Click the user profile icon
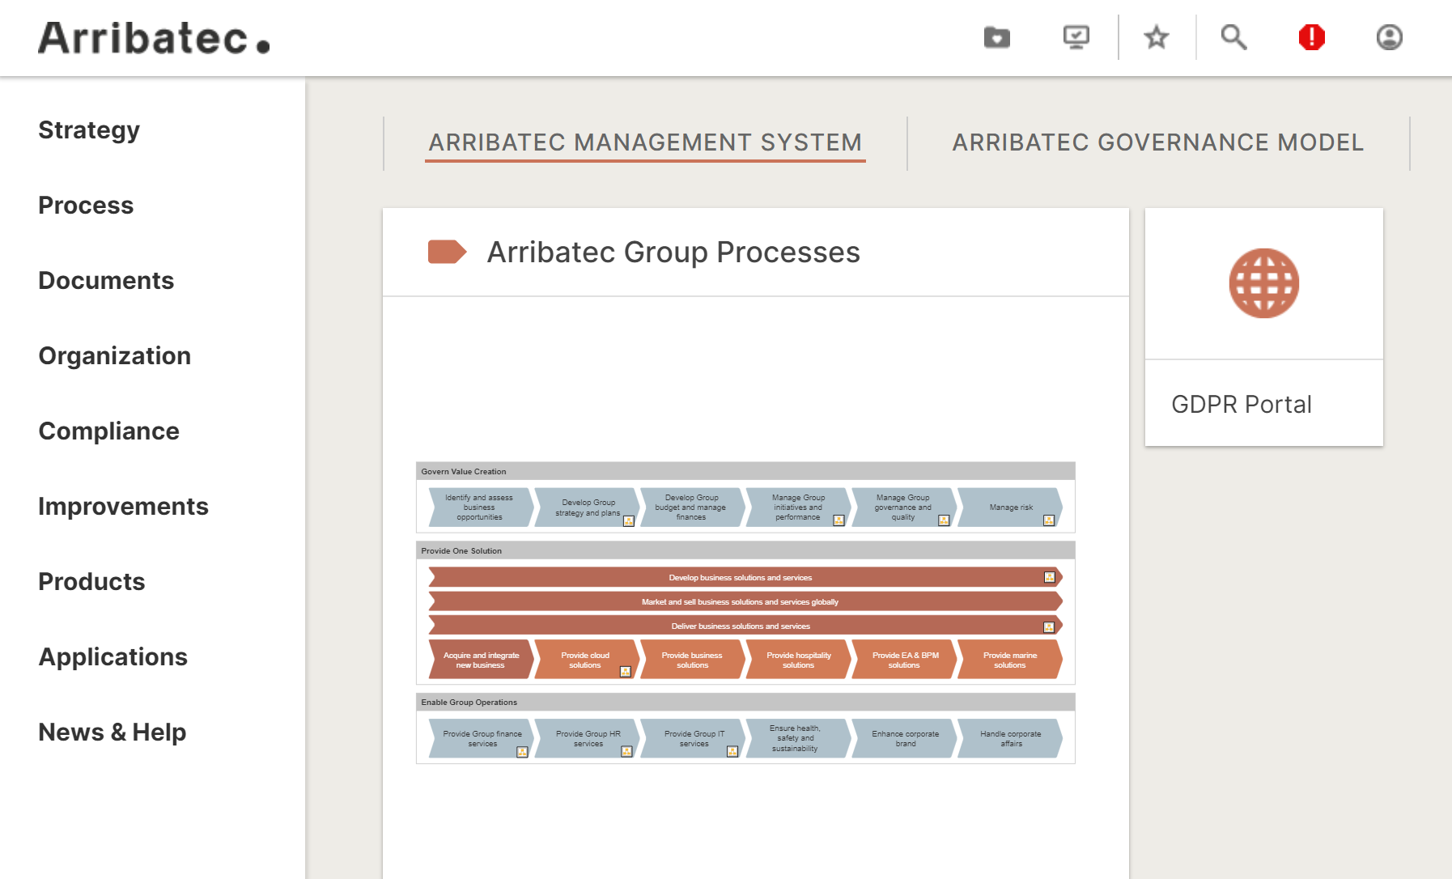The width and height of the screenshot is (1452, 879). pyautogui.click(x=1388, y=37)
